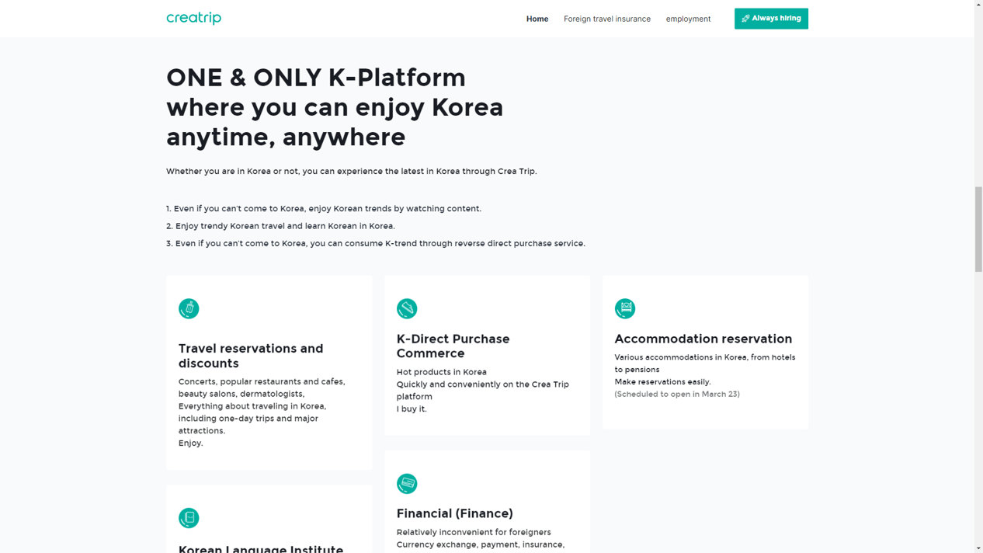Click the Accommodation reservation bed icon
Viewport: 983px width, 553px height.
pyautogui.click(x=625, y=308)
